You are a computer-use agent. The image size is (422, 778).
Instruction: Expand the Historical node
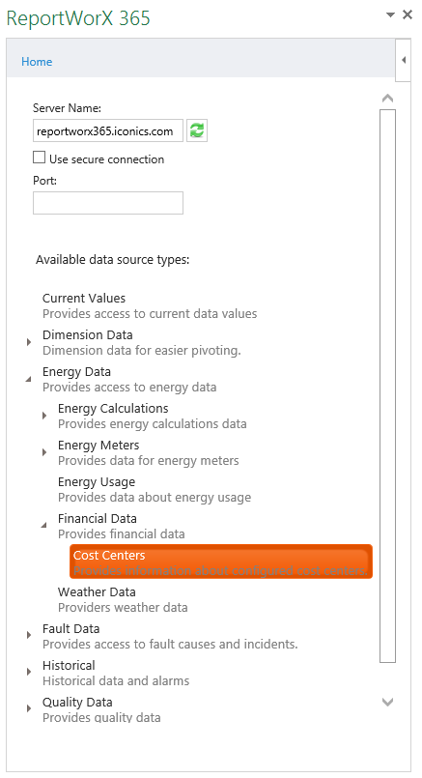coord(29,672)
